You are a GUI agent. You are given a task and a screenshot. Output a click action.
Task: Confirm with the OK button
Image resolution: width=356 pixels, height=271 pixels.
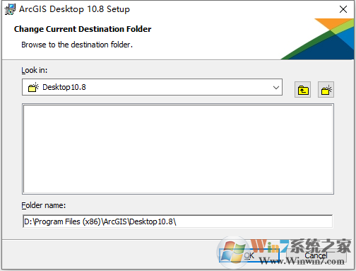pos(249,255)
